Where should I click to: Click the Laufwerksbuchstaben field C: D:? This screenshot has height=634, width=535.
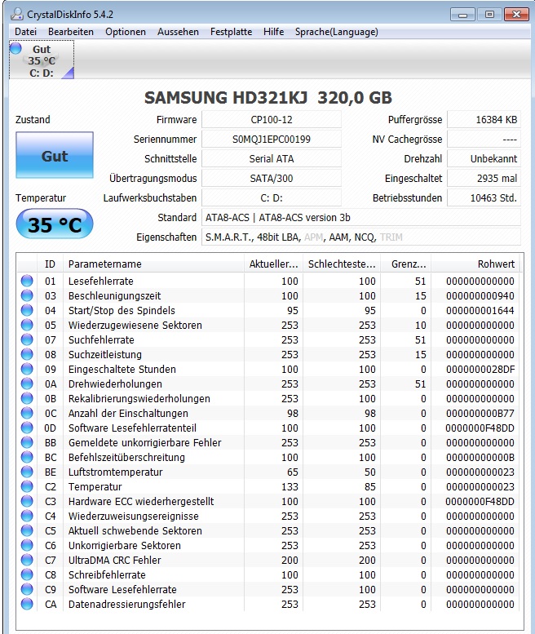pyautogui.click(x=272, y=198)
